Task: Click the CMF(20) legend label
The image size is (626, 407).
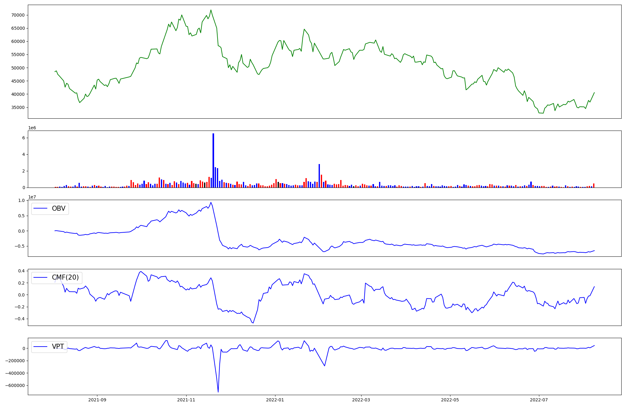Action: pos(65,277)
